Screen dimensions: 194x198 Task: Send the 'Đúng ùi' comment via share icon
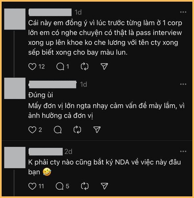(97, 130)
